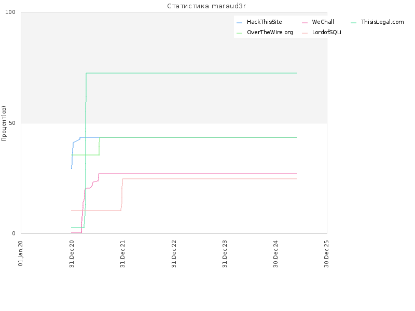Click the ThisisLegal.com legend label
The height and width of the screenshot is (311, 415).
(382, 22)
